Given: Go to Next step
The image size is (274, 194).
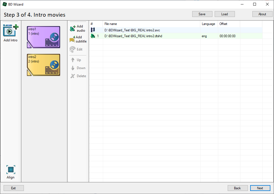Looking at the screenshot, I should click(260, 188).
